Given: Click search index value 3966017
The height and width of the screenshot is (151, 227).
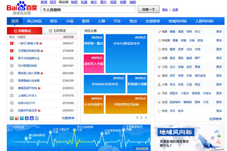Looking at the screenshot, I should [68, 43].
